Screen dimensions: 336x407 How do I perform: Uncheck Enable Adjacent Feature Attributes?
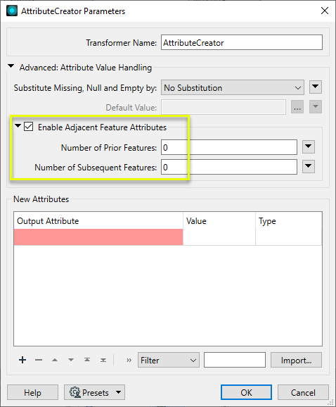click(29, 127)
